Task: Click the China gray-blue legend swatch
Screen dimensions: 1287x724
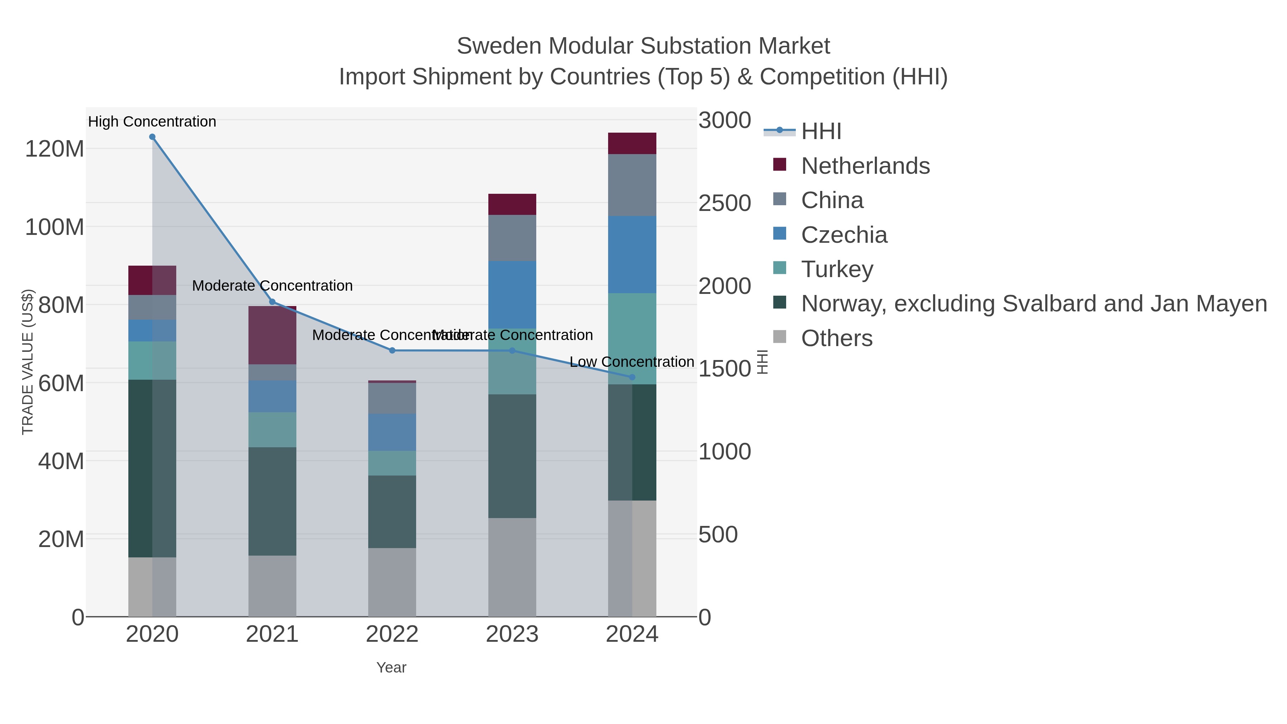Action: (x=779, y=199)
